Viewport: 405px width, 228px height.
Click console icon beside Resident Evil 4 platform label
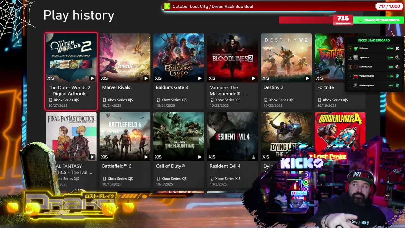[212, 179]
